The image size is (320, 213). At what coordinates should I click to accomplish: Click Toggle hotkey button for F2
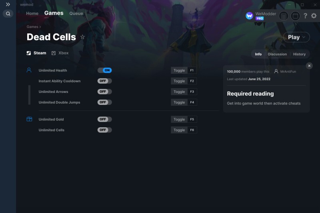coord(179,81)
